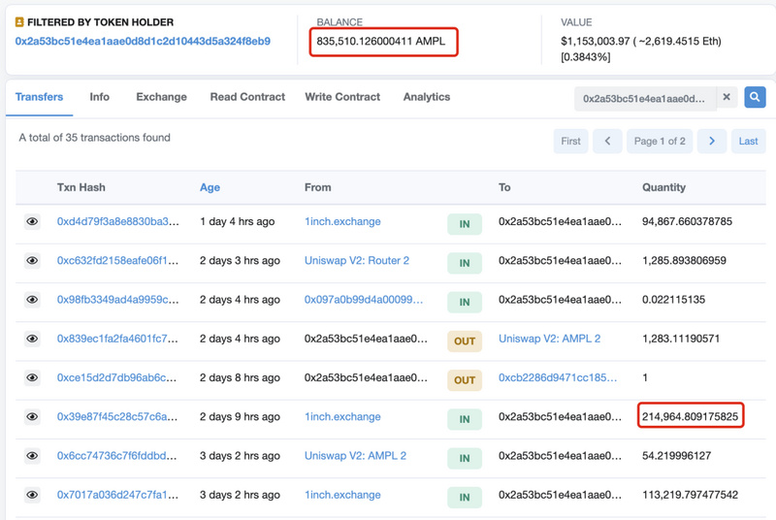Toggle eye icon for 0x839ec1fa2fa4601fc7 transaction
This screenshot has height=520, width=776.
pyautogui.click(x=32, y=339)
